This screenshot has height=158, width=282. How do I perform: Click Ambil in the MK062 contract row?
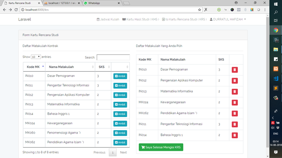[120, 142]
